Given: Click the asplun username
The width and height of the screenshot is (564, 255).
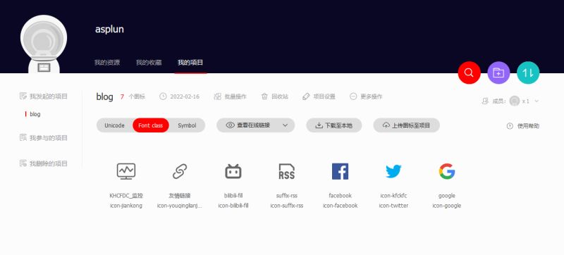Looking at the screenshot, I should [x=109, y=29].
